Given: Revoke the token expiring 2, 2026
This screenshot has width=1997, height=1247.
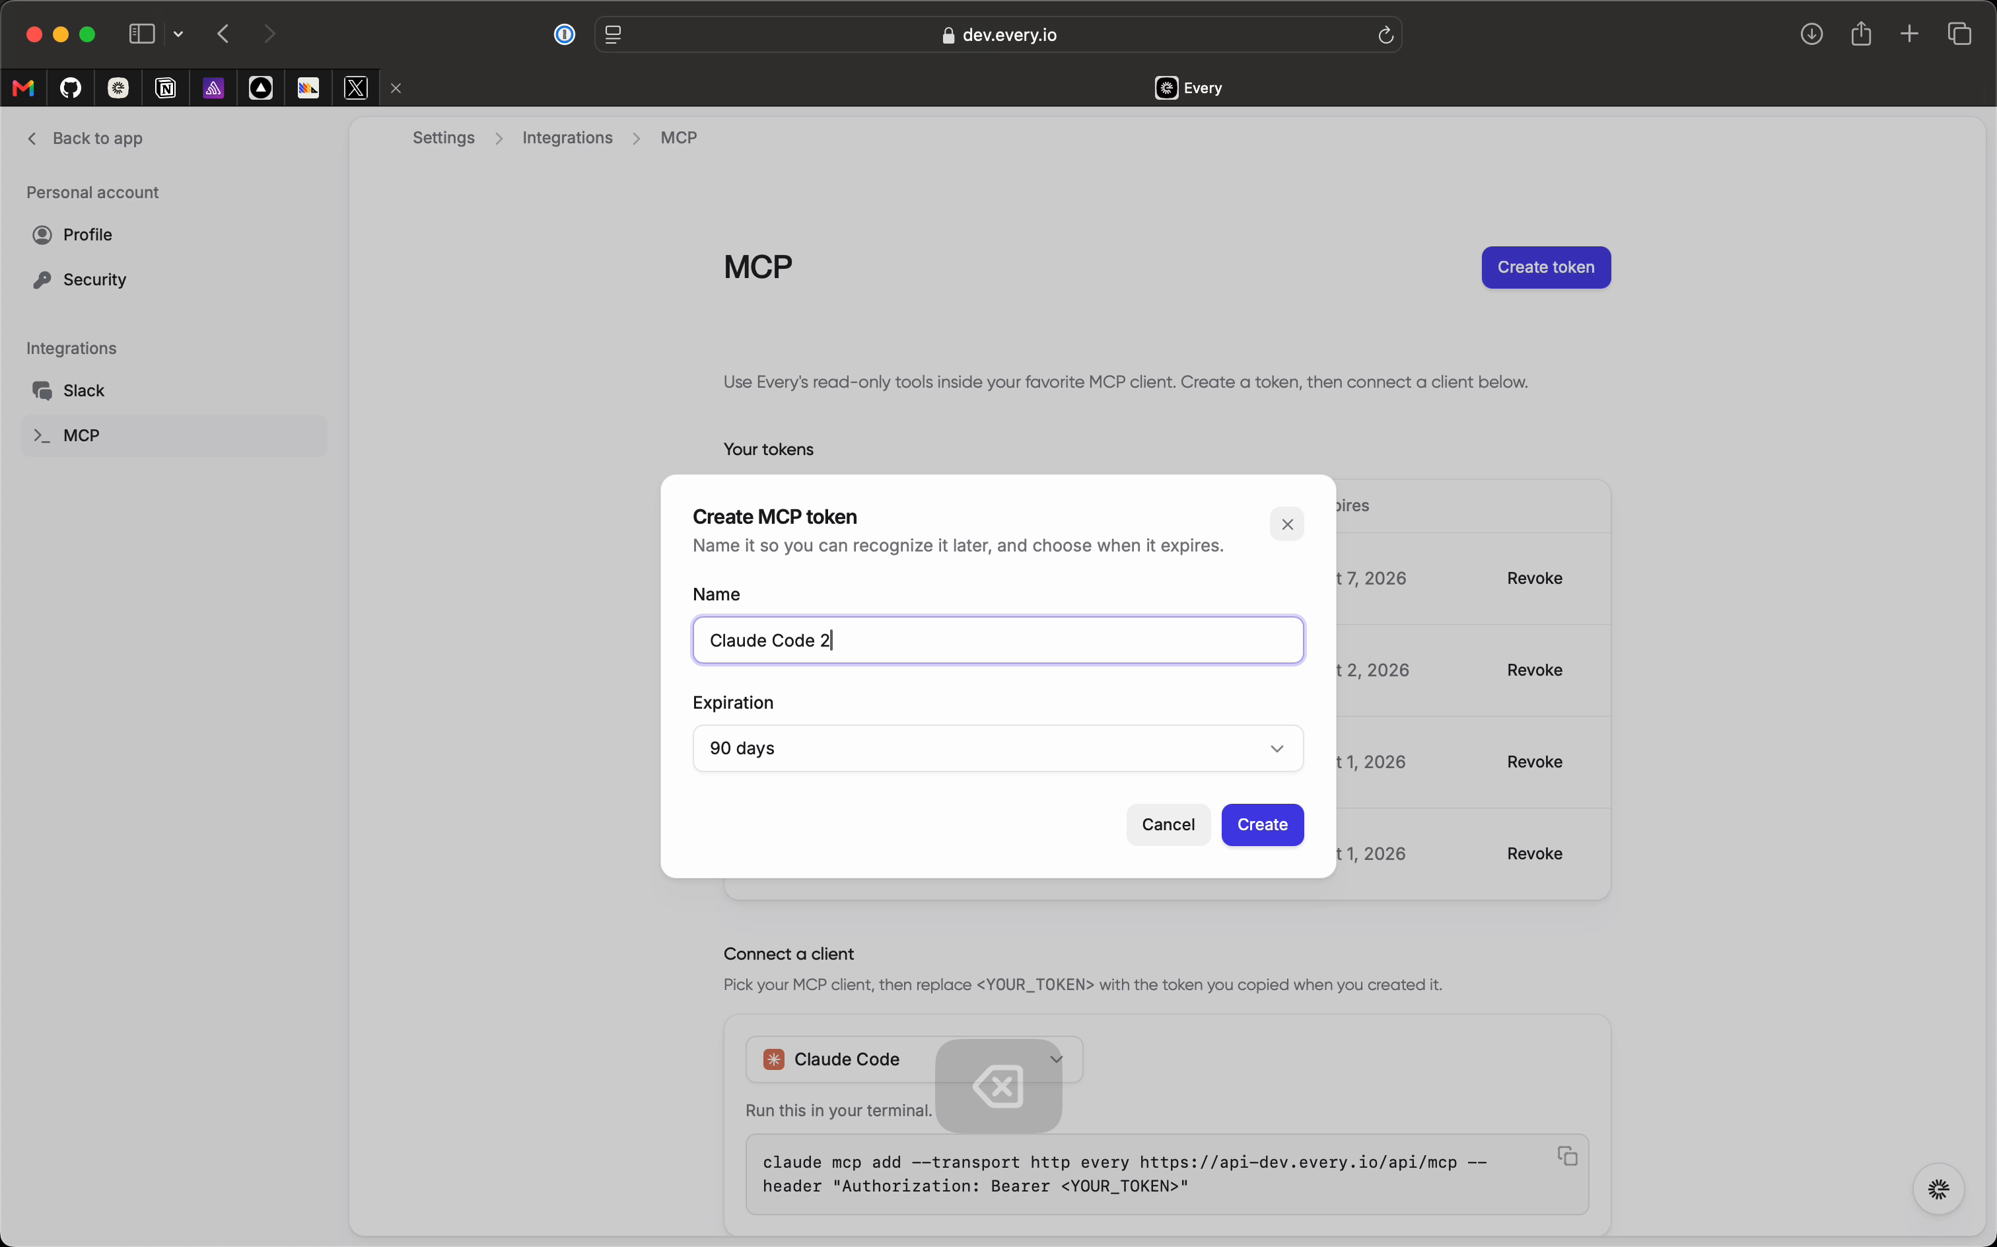Looking at the screenshot, I should point(1535,670).
